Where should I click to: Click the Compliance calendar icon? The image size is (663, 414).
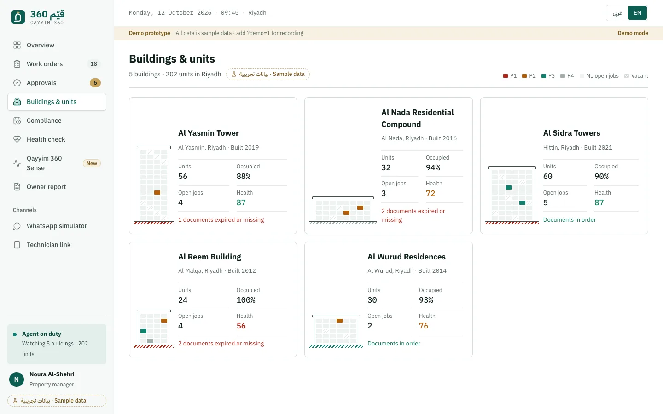point(17,121)
